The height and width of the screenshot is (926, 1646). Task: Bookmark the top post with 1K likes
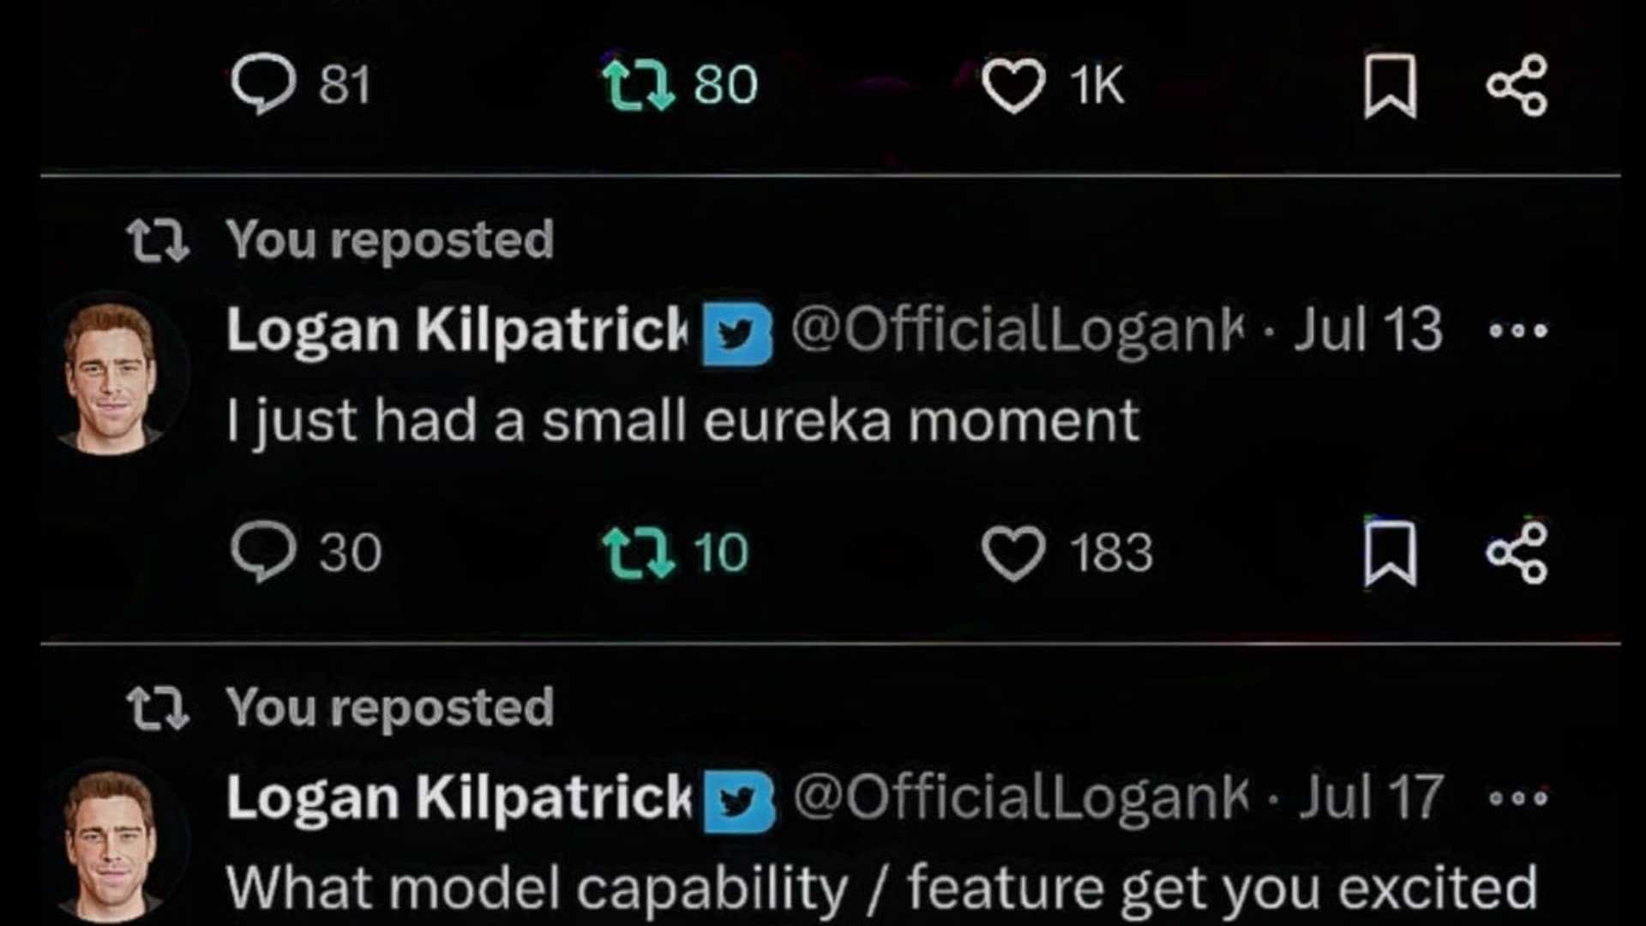point(1390,86)
